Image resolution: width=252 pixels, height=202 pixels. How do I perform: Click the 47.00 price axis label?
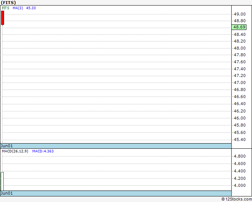point(240,83)
